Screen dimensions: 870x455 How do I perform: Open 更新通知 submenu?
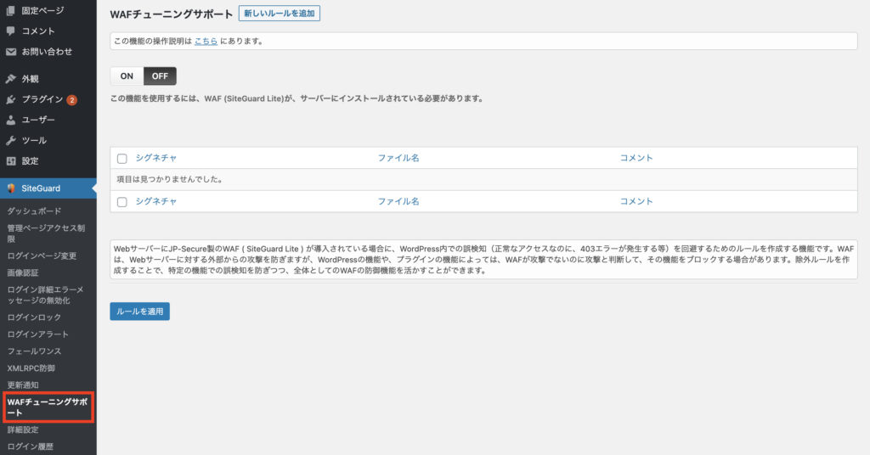(23, 385)
